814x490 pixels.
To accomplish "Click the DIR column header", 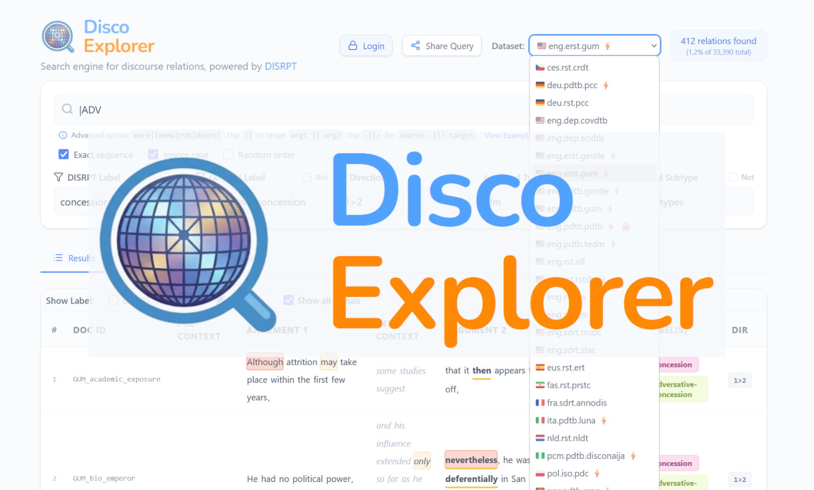I will coord(739,330).
